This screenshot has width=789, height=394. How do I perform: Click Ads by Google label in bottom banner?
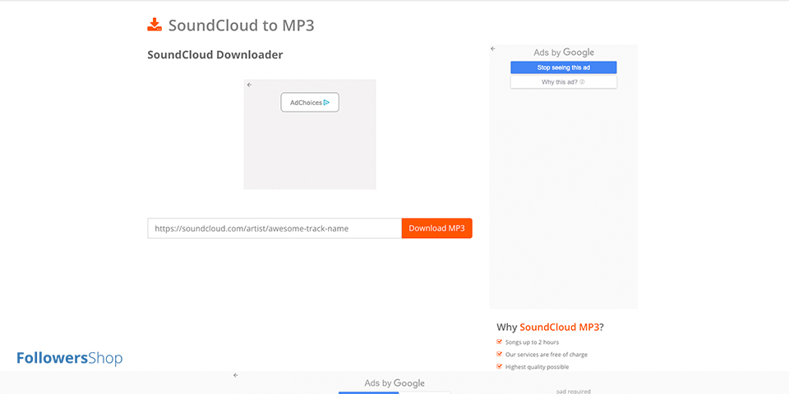pos(394,383)
